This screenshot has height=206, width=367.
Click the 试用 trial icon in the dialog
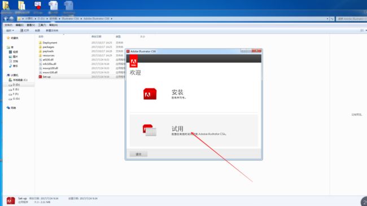(x=150, y=130)
